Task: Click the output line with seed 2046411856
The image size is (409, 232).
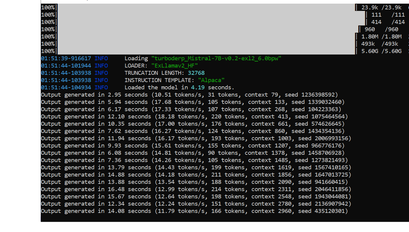Action: point(196,189)
